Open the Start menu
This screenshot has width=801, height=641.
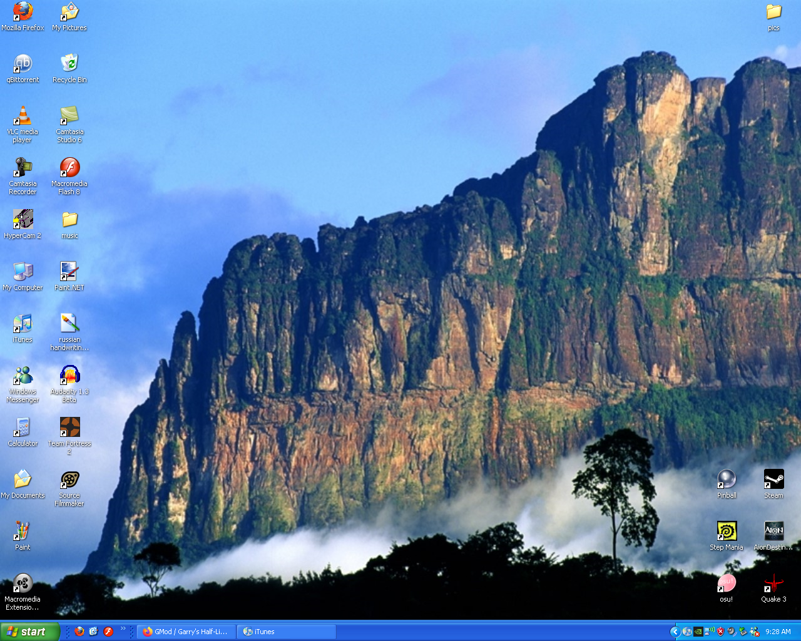(30, 632)
